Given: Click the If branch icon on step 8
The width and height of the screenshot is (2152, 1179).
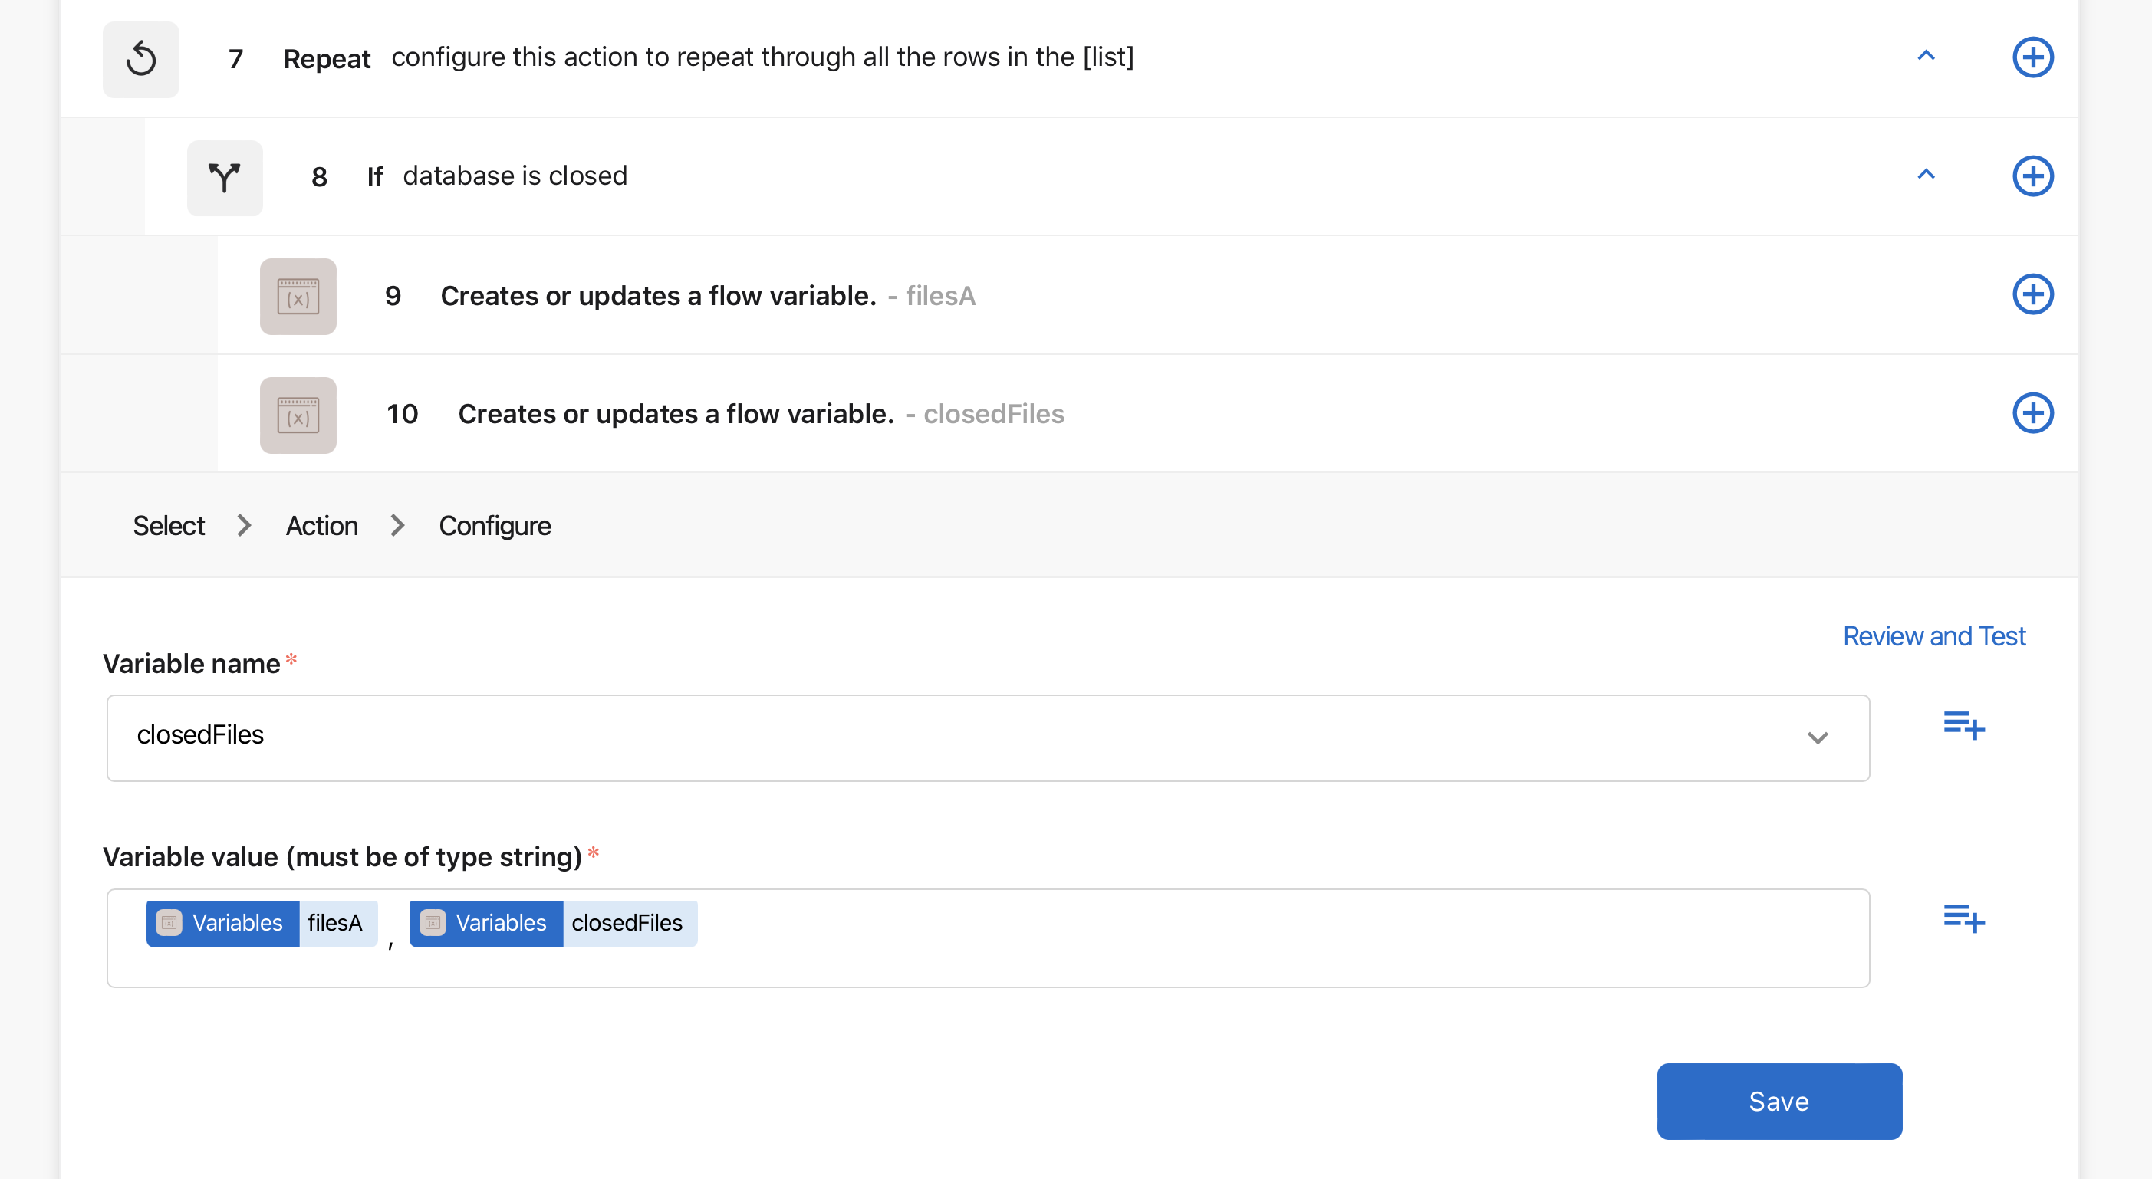Looking at the screenshot, I should (x=224, y=177).
